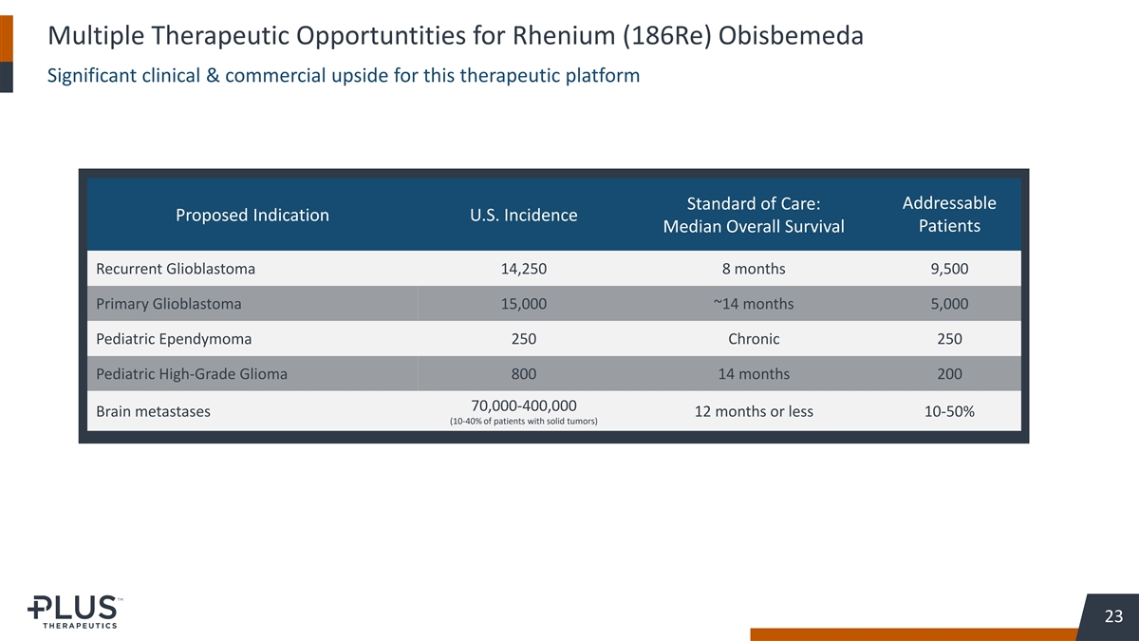Click the '5,000' addressable patients value
This screenshot has width=1139, height=641.
pos(949,304)
